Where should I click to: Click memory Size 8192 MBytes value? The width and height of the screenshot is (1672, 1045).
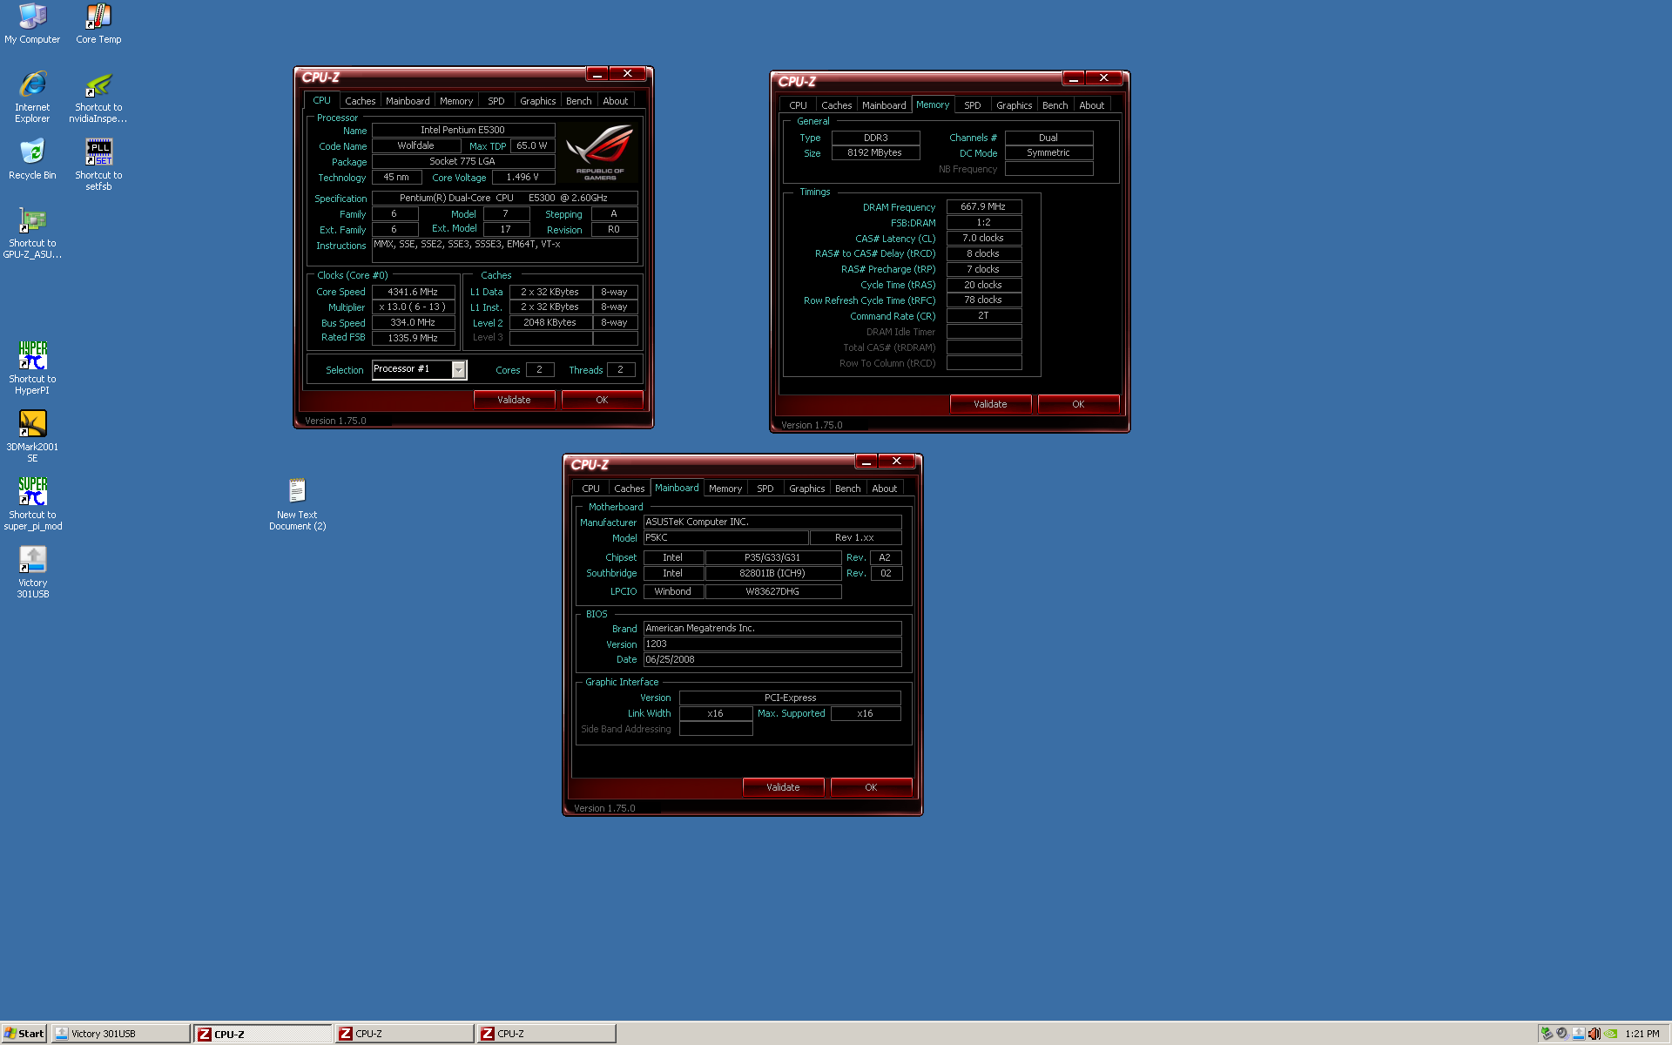(x=874, y=152)
